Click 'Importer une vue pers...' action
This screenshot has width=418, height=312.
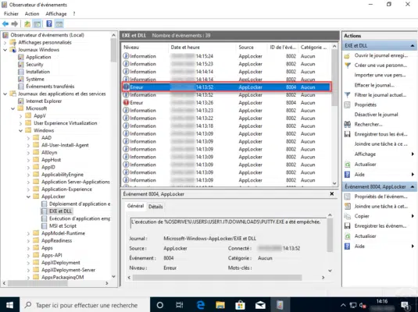(380, 75)
